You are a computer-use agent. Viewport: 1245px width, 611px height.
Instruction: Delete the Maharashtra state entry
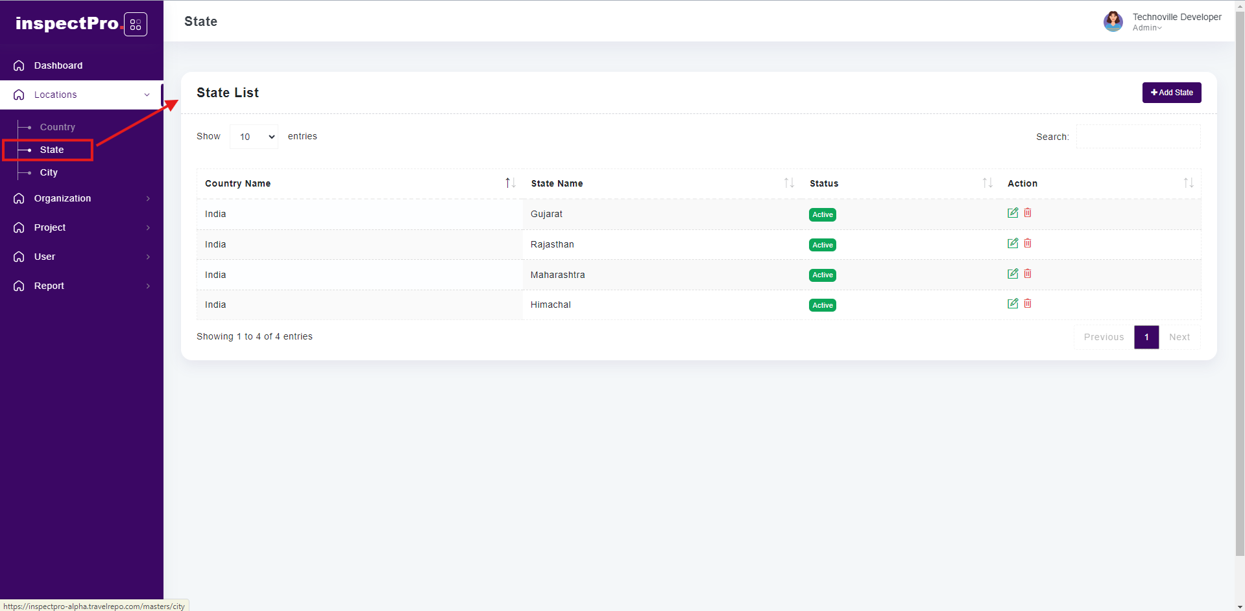[1028, 273]
